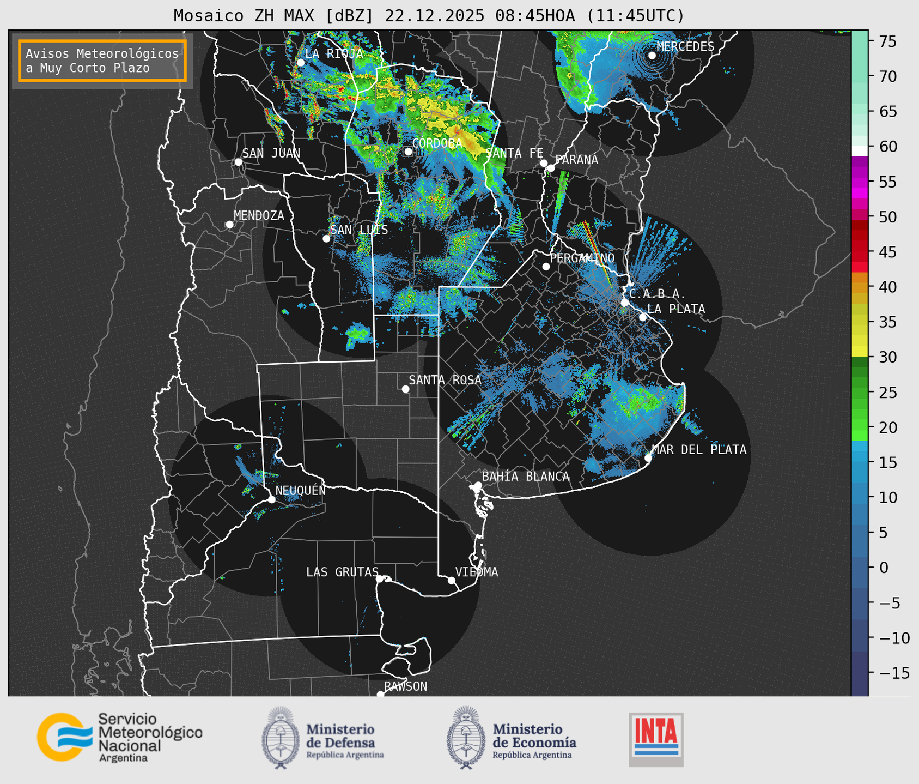The width and height of the screenshot is (919, 784).
Task: Click the MERCEDES city marker dot
Action: (652, 56)
